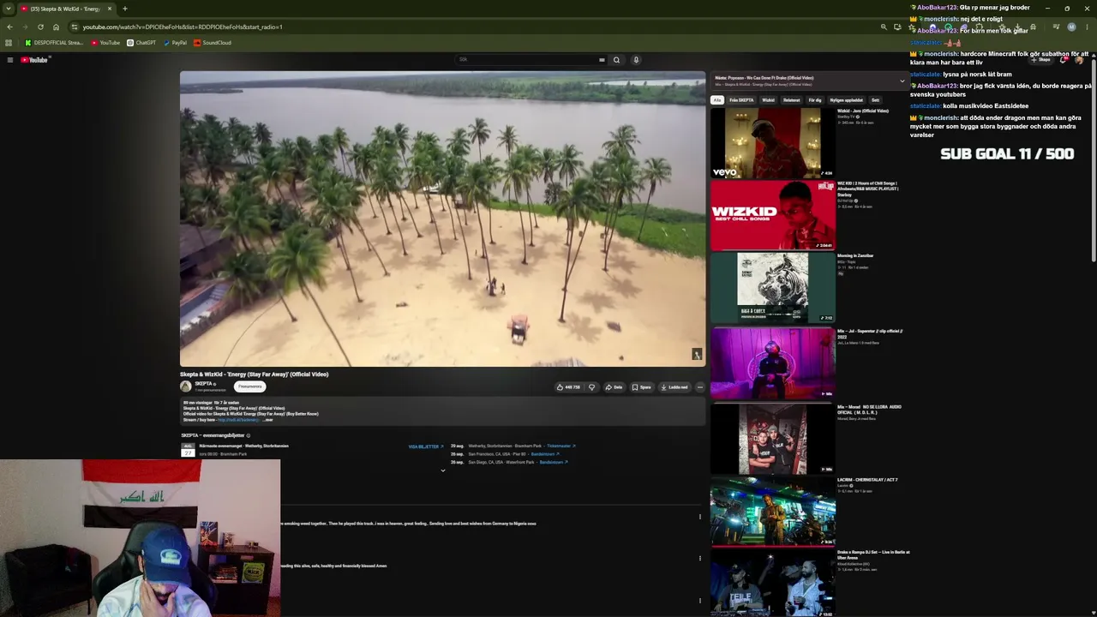Expand the Skepta events list chevron
Image resolution: width=1097 pixels, height=617 pixels.
tap(443, 470)
